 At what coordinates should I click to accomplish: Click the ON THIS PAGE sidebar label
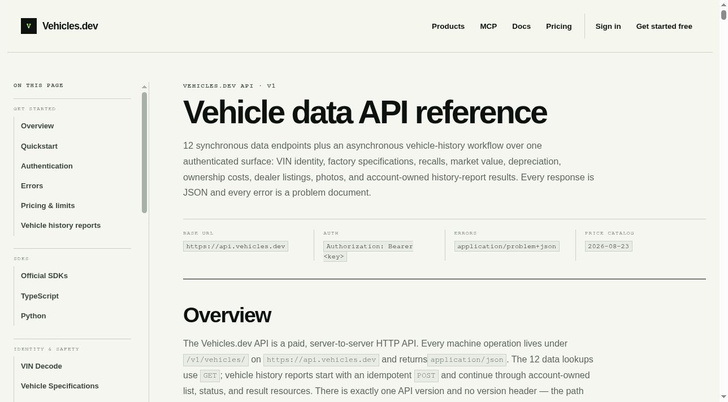point(38,85)
